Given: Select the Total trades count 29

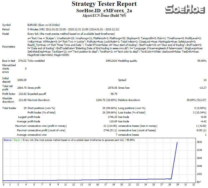Looking at the screenshot, I should pos(25,108).
